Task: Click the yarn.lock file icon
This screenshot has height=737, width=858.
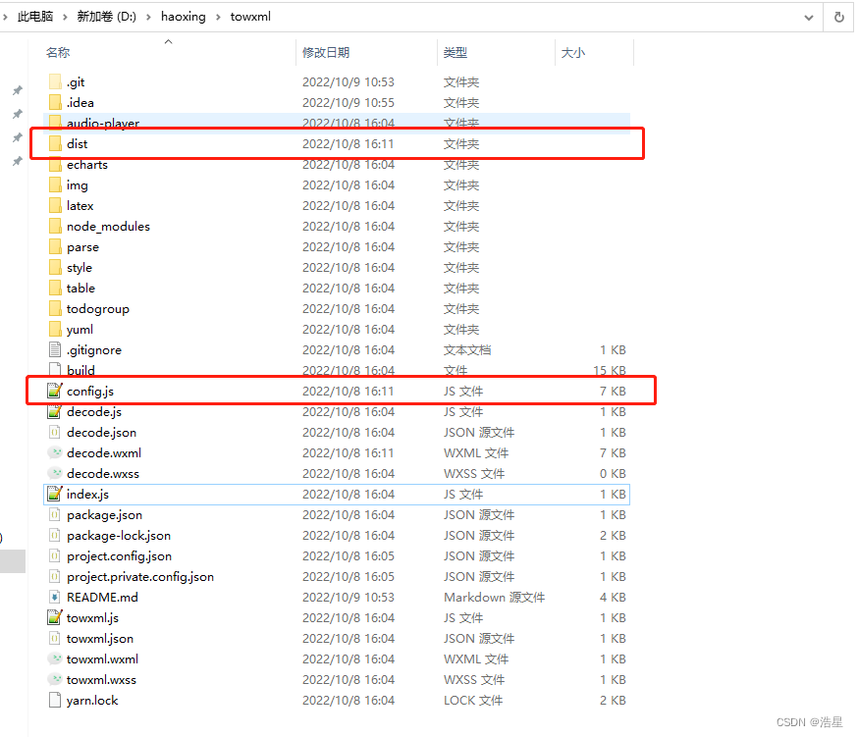Action: click(x=55, y=701)
